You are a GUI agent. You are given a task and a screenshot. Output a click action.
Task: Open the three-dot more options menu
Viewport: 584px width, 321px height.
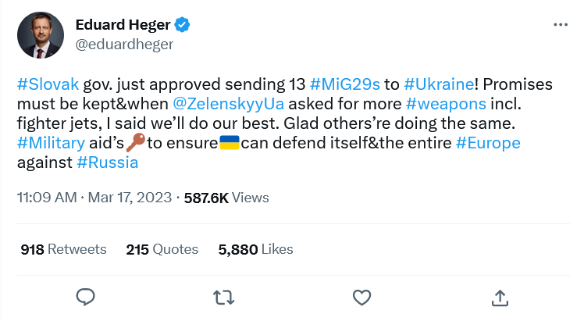tap(561, 25)
